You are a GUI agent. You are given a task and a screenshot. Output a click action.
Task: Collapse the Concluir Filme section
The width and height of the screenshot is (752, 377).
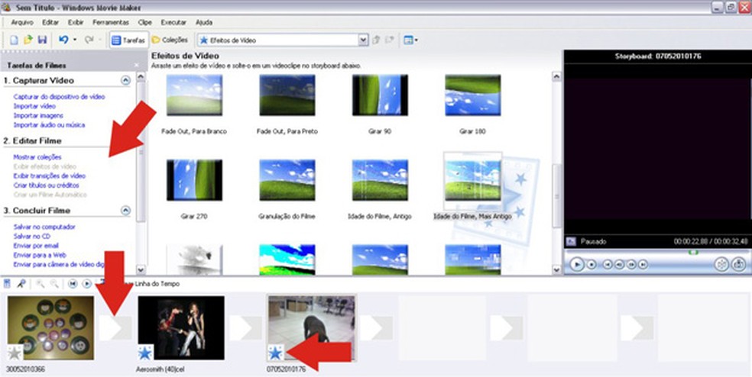click(x=125, y=211)
